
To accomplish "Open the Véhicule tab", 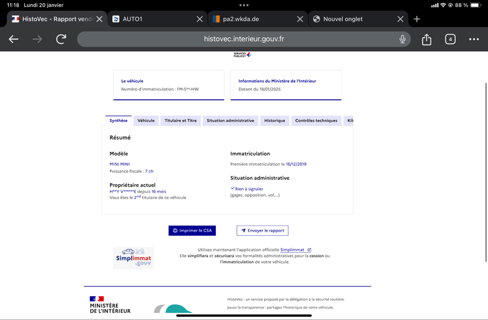I will [146, 121].
